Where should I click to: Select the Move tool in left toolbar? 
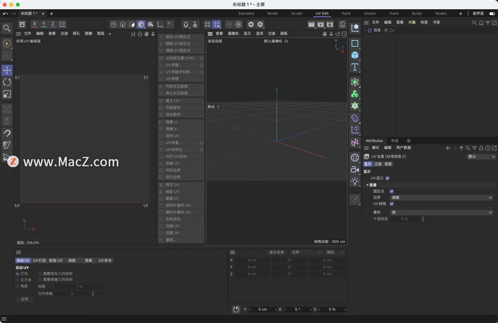click(7, 70)
